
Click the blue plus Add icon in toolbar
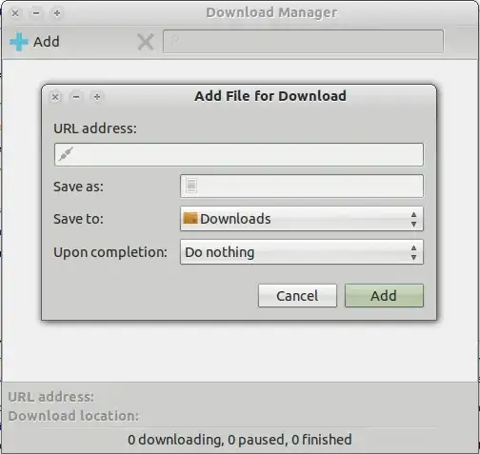[x=19, y=42]
